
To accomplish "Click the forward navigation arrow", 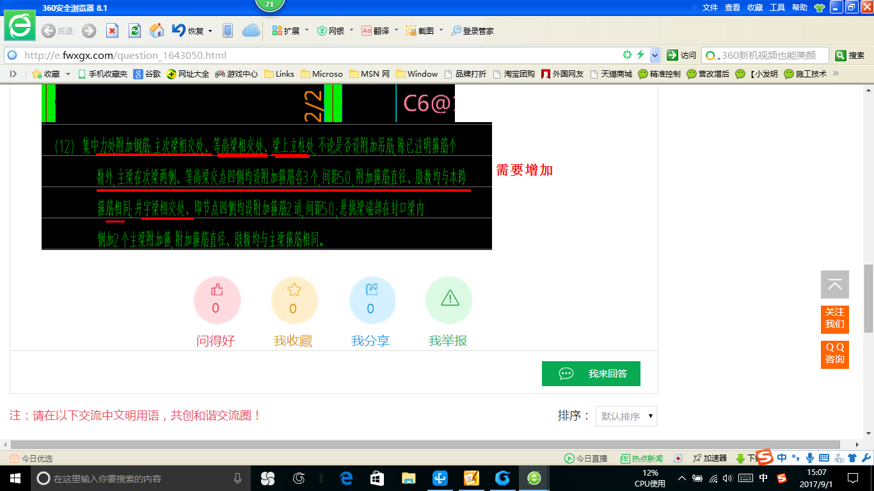I will [x=89, y=31].
